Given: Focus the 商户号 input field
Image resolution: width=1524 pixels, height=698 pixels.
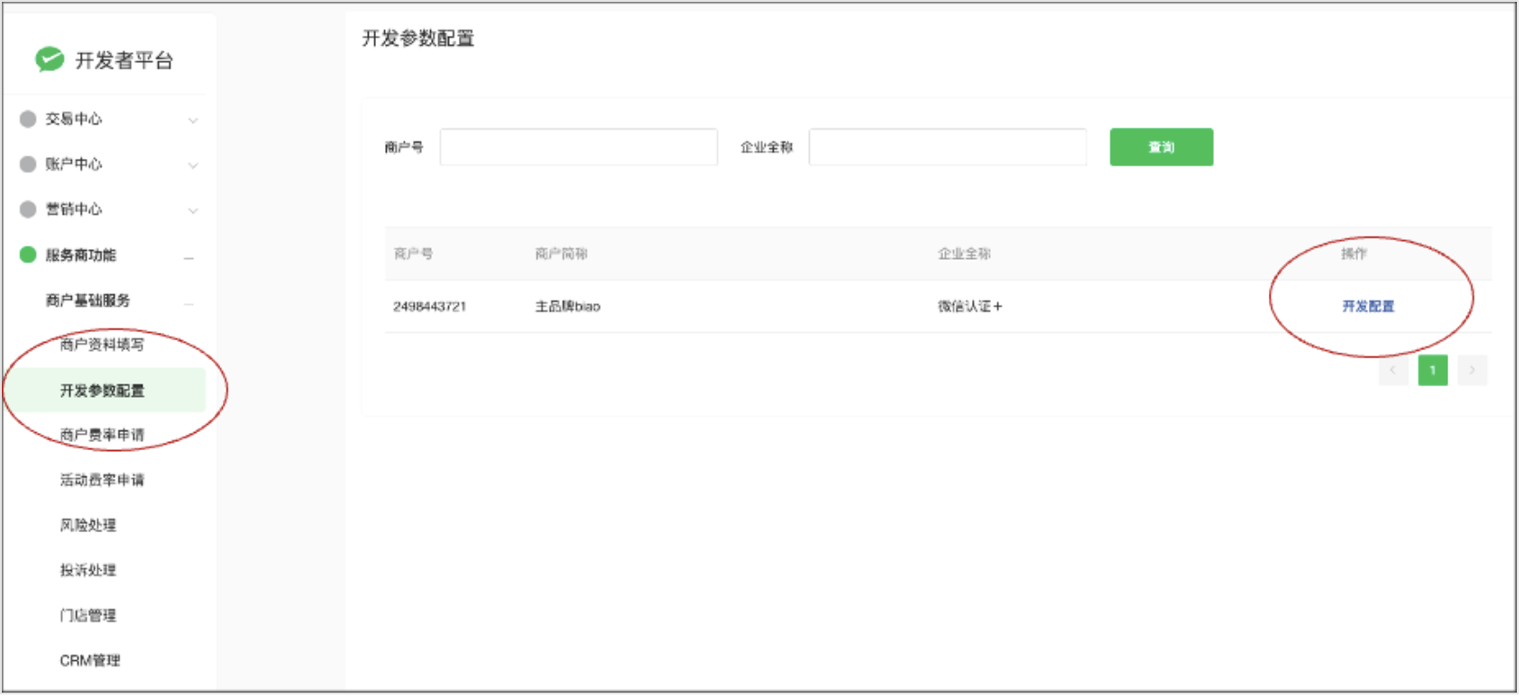Looking at the screenshot, I should 578,147.
